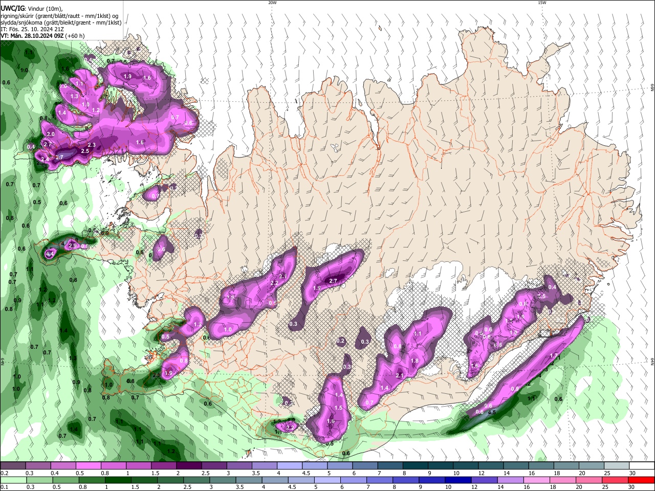The image size is (655, 491).
Task: Click the '64N' latitude label on right edge
Action: click(x=652, y=361)
